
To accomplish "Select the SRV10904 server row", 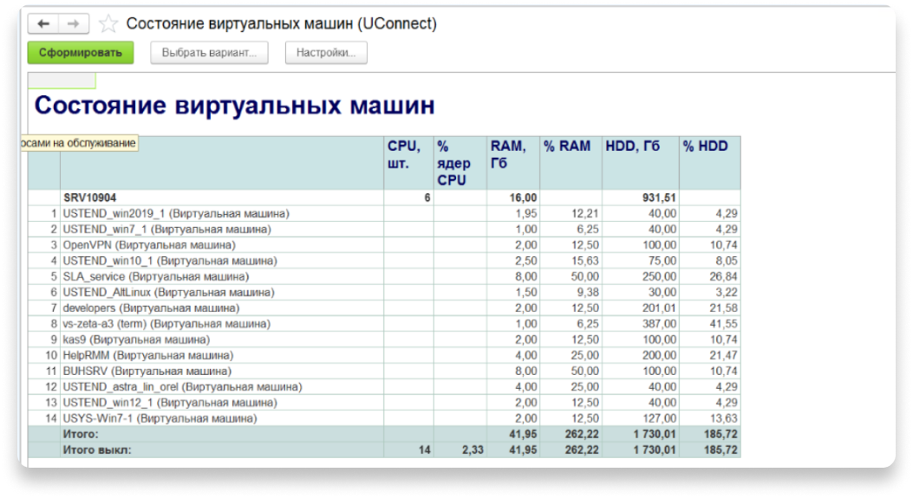I will 384,197.
